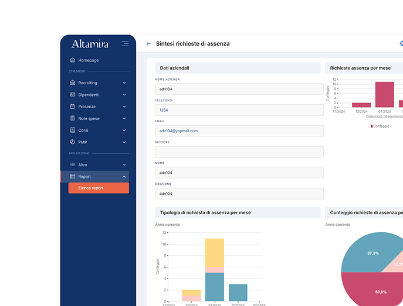Click the hamburger menu icon beside Altamira

coord(125,44)
